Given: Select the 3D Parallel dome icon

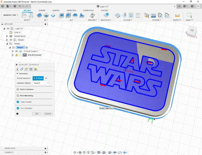Looking at the screenshot, I should point(75,16).
